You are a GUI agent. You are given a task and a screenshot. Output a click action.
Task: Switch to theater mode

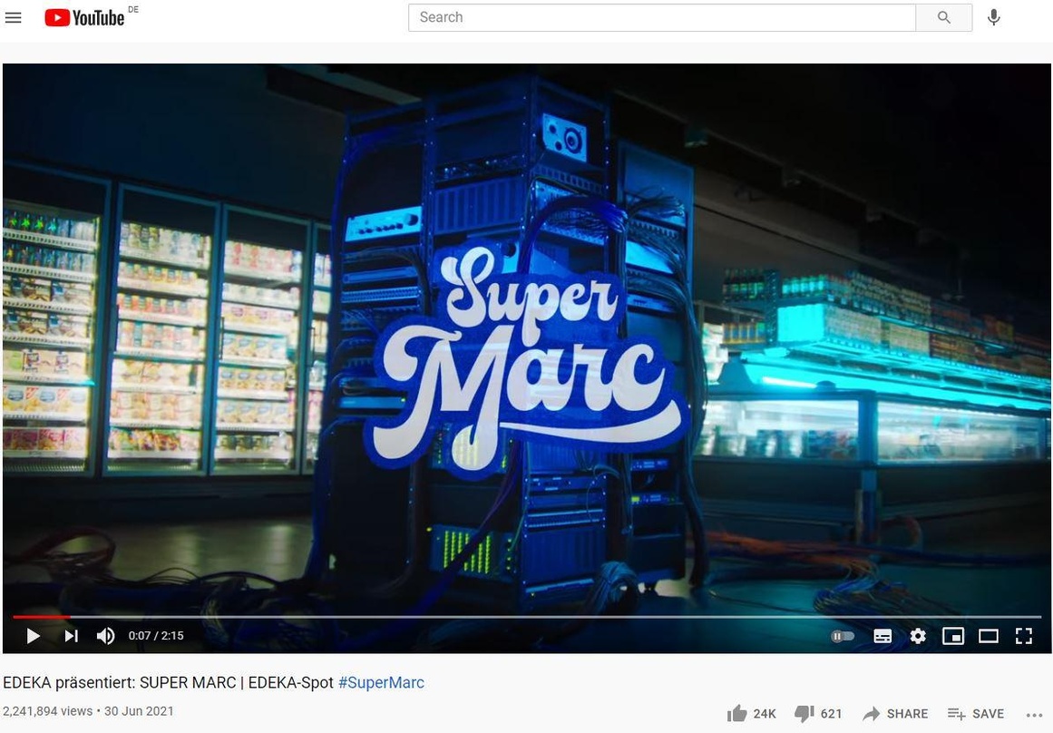[x=989, y=636]
